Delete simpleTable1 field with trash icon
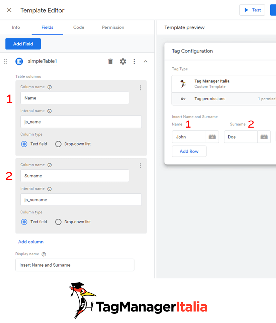This screenshot has height=323, width=276. click(110, 62)
